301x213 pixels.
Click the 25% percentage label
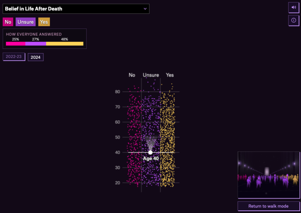click(16, 39)
